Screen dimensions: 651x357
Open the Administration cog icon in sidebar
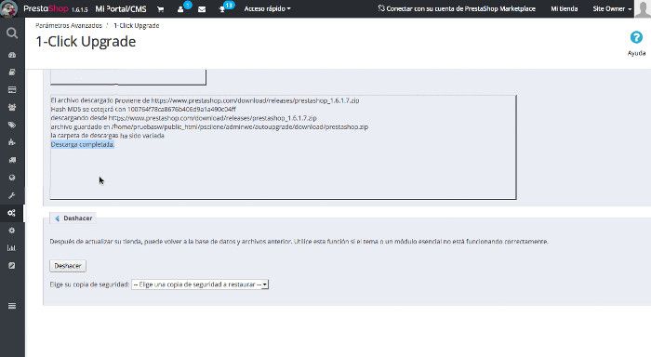[12, 231]
